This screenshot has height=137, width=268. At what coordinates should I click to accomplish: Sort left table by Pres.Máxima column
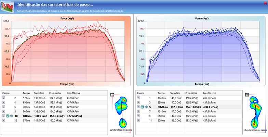pyautogui.click(x=73, y=93)
